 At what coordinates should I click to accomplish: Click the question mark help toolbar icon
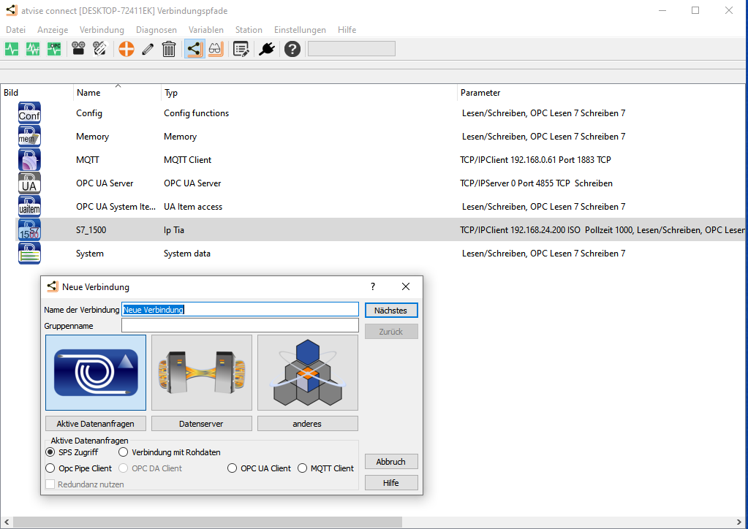point(292,49)
